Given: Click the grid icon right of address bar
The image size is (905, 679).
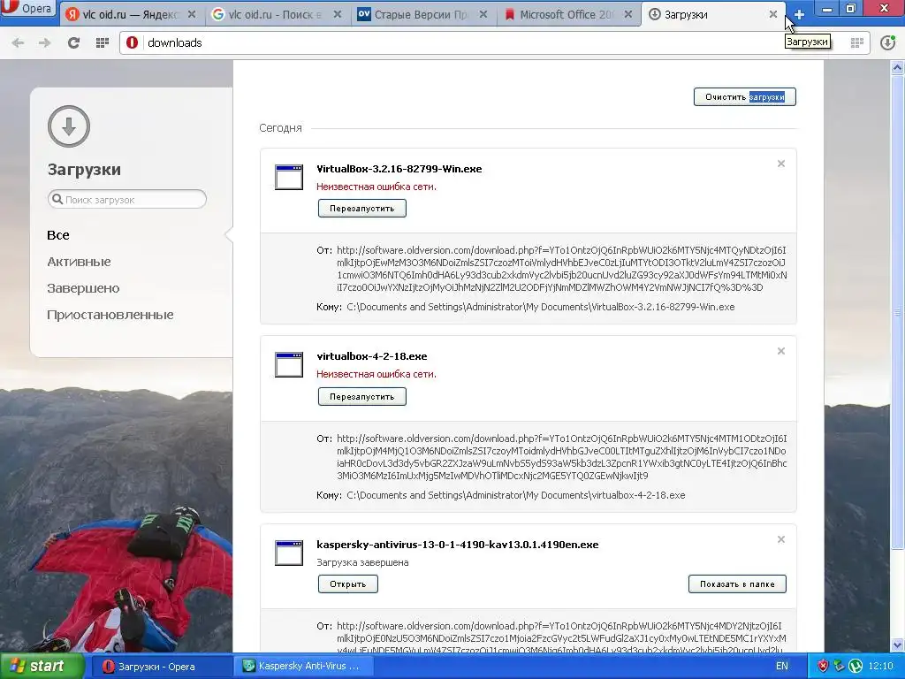Looking at the screenshot, I should pyautogui.click(x=857, y=42).
